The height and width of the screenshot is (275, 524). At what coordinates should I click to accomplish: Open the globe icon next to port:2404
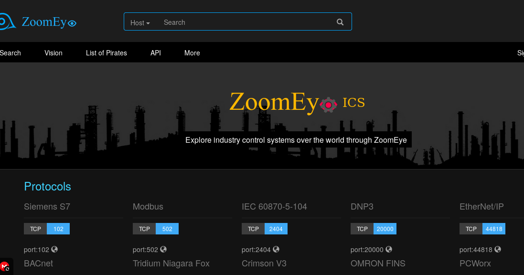pos(275,249)
